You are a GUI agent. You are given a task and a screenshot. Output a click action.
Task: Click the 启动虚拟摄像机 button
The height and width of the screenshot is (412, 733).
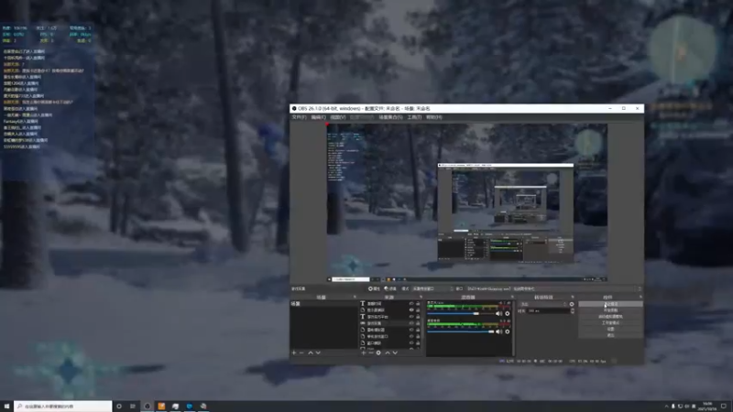click(x=610, y=316)
